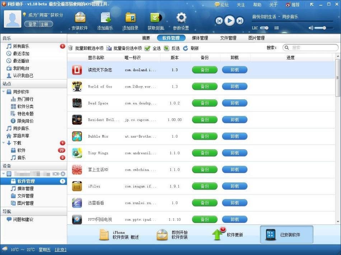The height and width of the screenshot is (255, 341).
Task: Toggle the LRC lyrics switch off
Action: click(x=265, y=28)
